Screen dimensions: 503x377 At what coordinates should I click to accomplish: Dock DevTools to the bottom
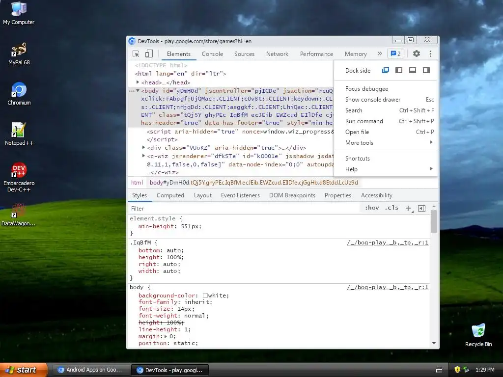[x=413, y=70]
